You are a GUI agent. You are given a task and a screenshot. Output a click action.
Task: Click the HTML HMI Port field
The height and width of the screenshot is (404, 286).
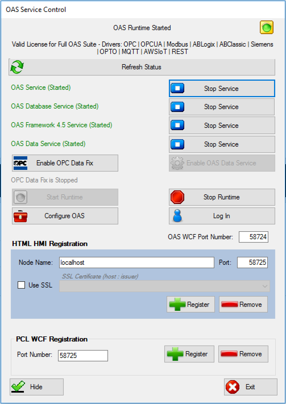coord(252,263)
